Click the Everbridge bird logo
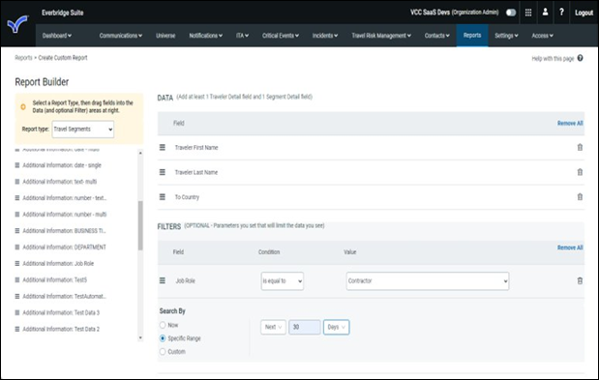 click(x=17, y=24)
